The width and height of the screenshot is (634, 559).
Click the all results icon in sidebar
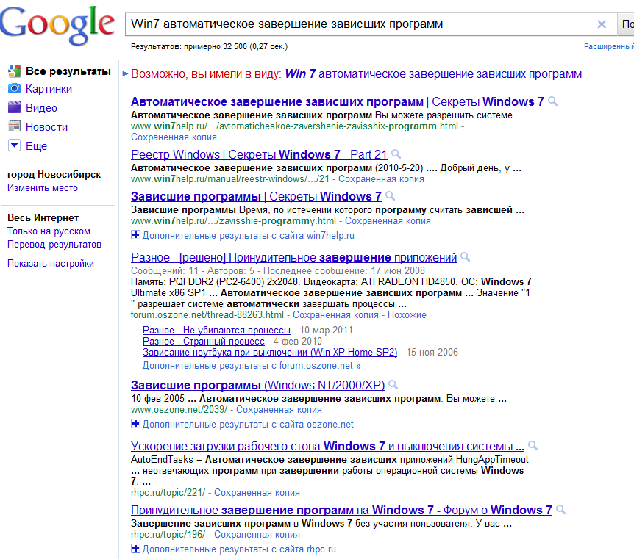tap(14, 71)
